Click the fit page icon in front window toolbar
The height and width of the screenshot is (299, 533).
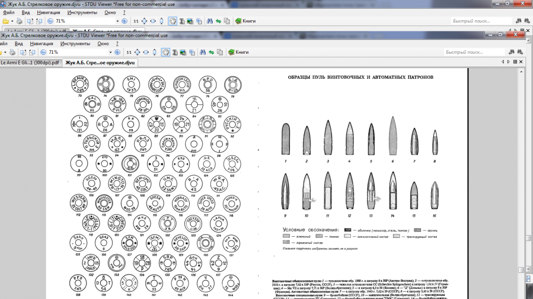pyautogui.click(x=137, y=53)
